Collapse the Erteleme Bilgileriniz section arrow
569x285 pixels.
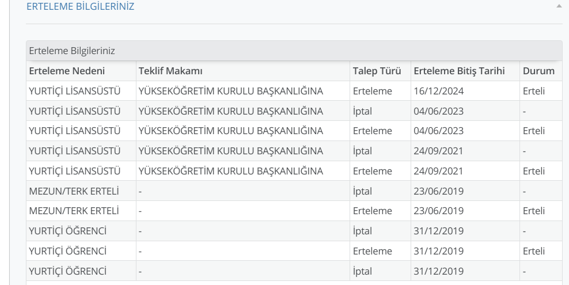(559, 6)
